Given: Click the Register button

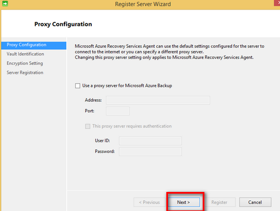Looking at the screenshot, I should click(220, 202).
